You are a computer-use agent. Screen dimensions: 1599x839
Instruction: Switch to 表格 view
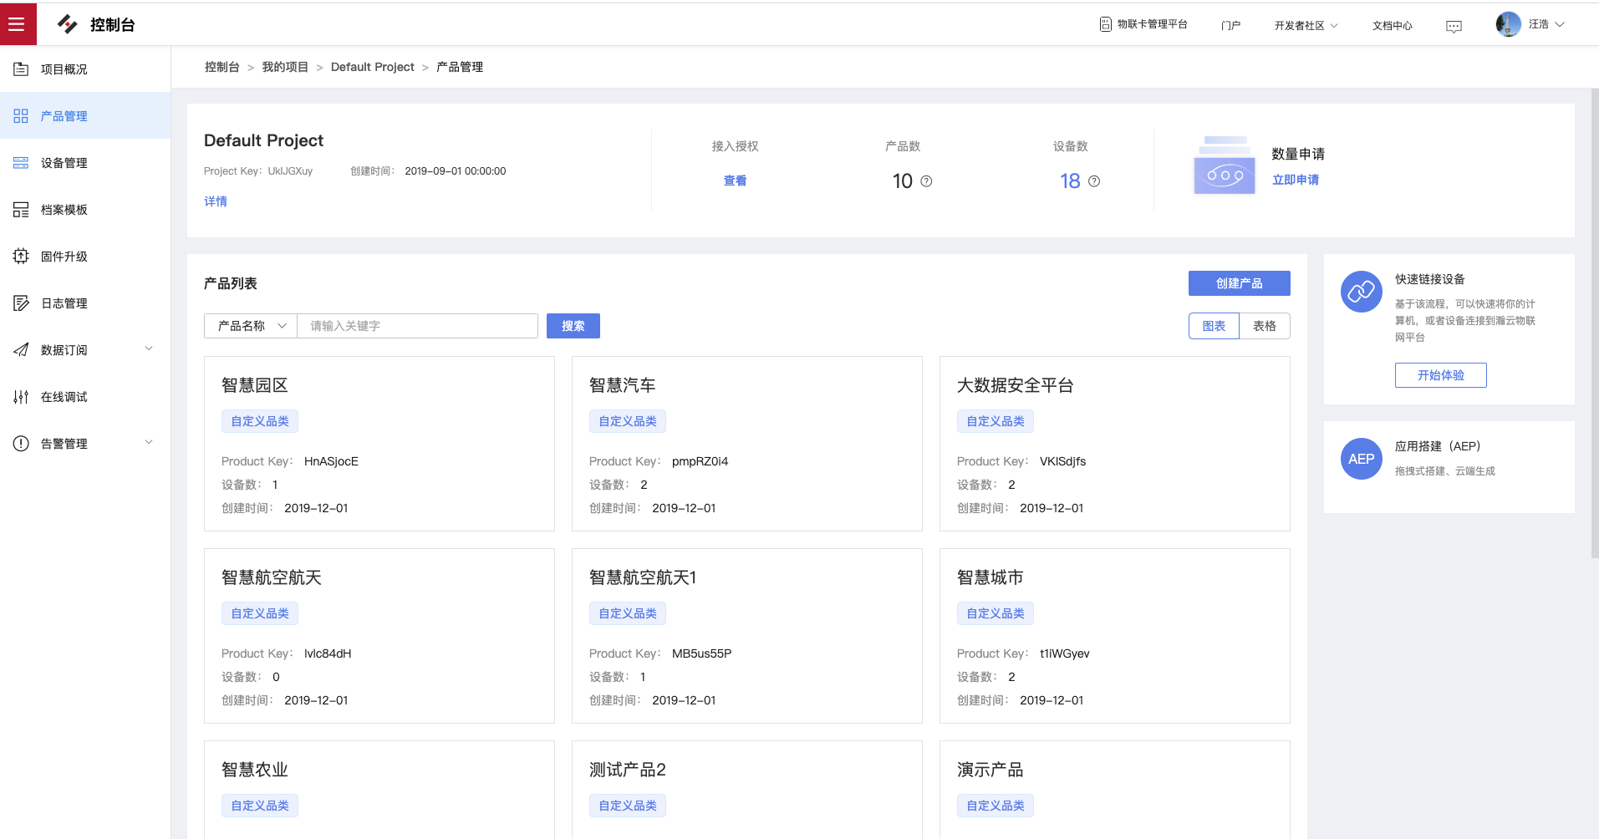(x=1265, y=326)
